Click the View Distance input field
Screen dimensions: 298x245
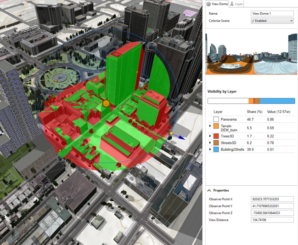(272, 220)
